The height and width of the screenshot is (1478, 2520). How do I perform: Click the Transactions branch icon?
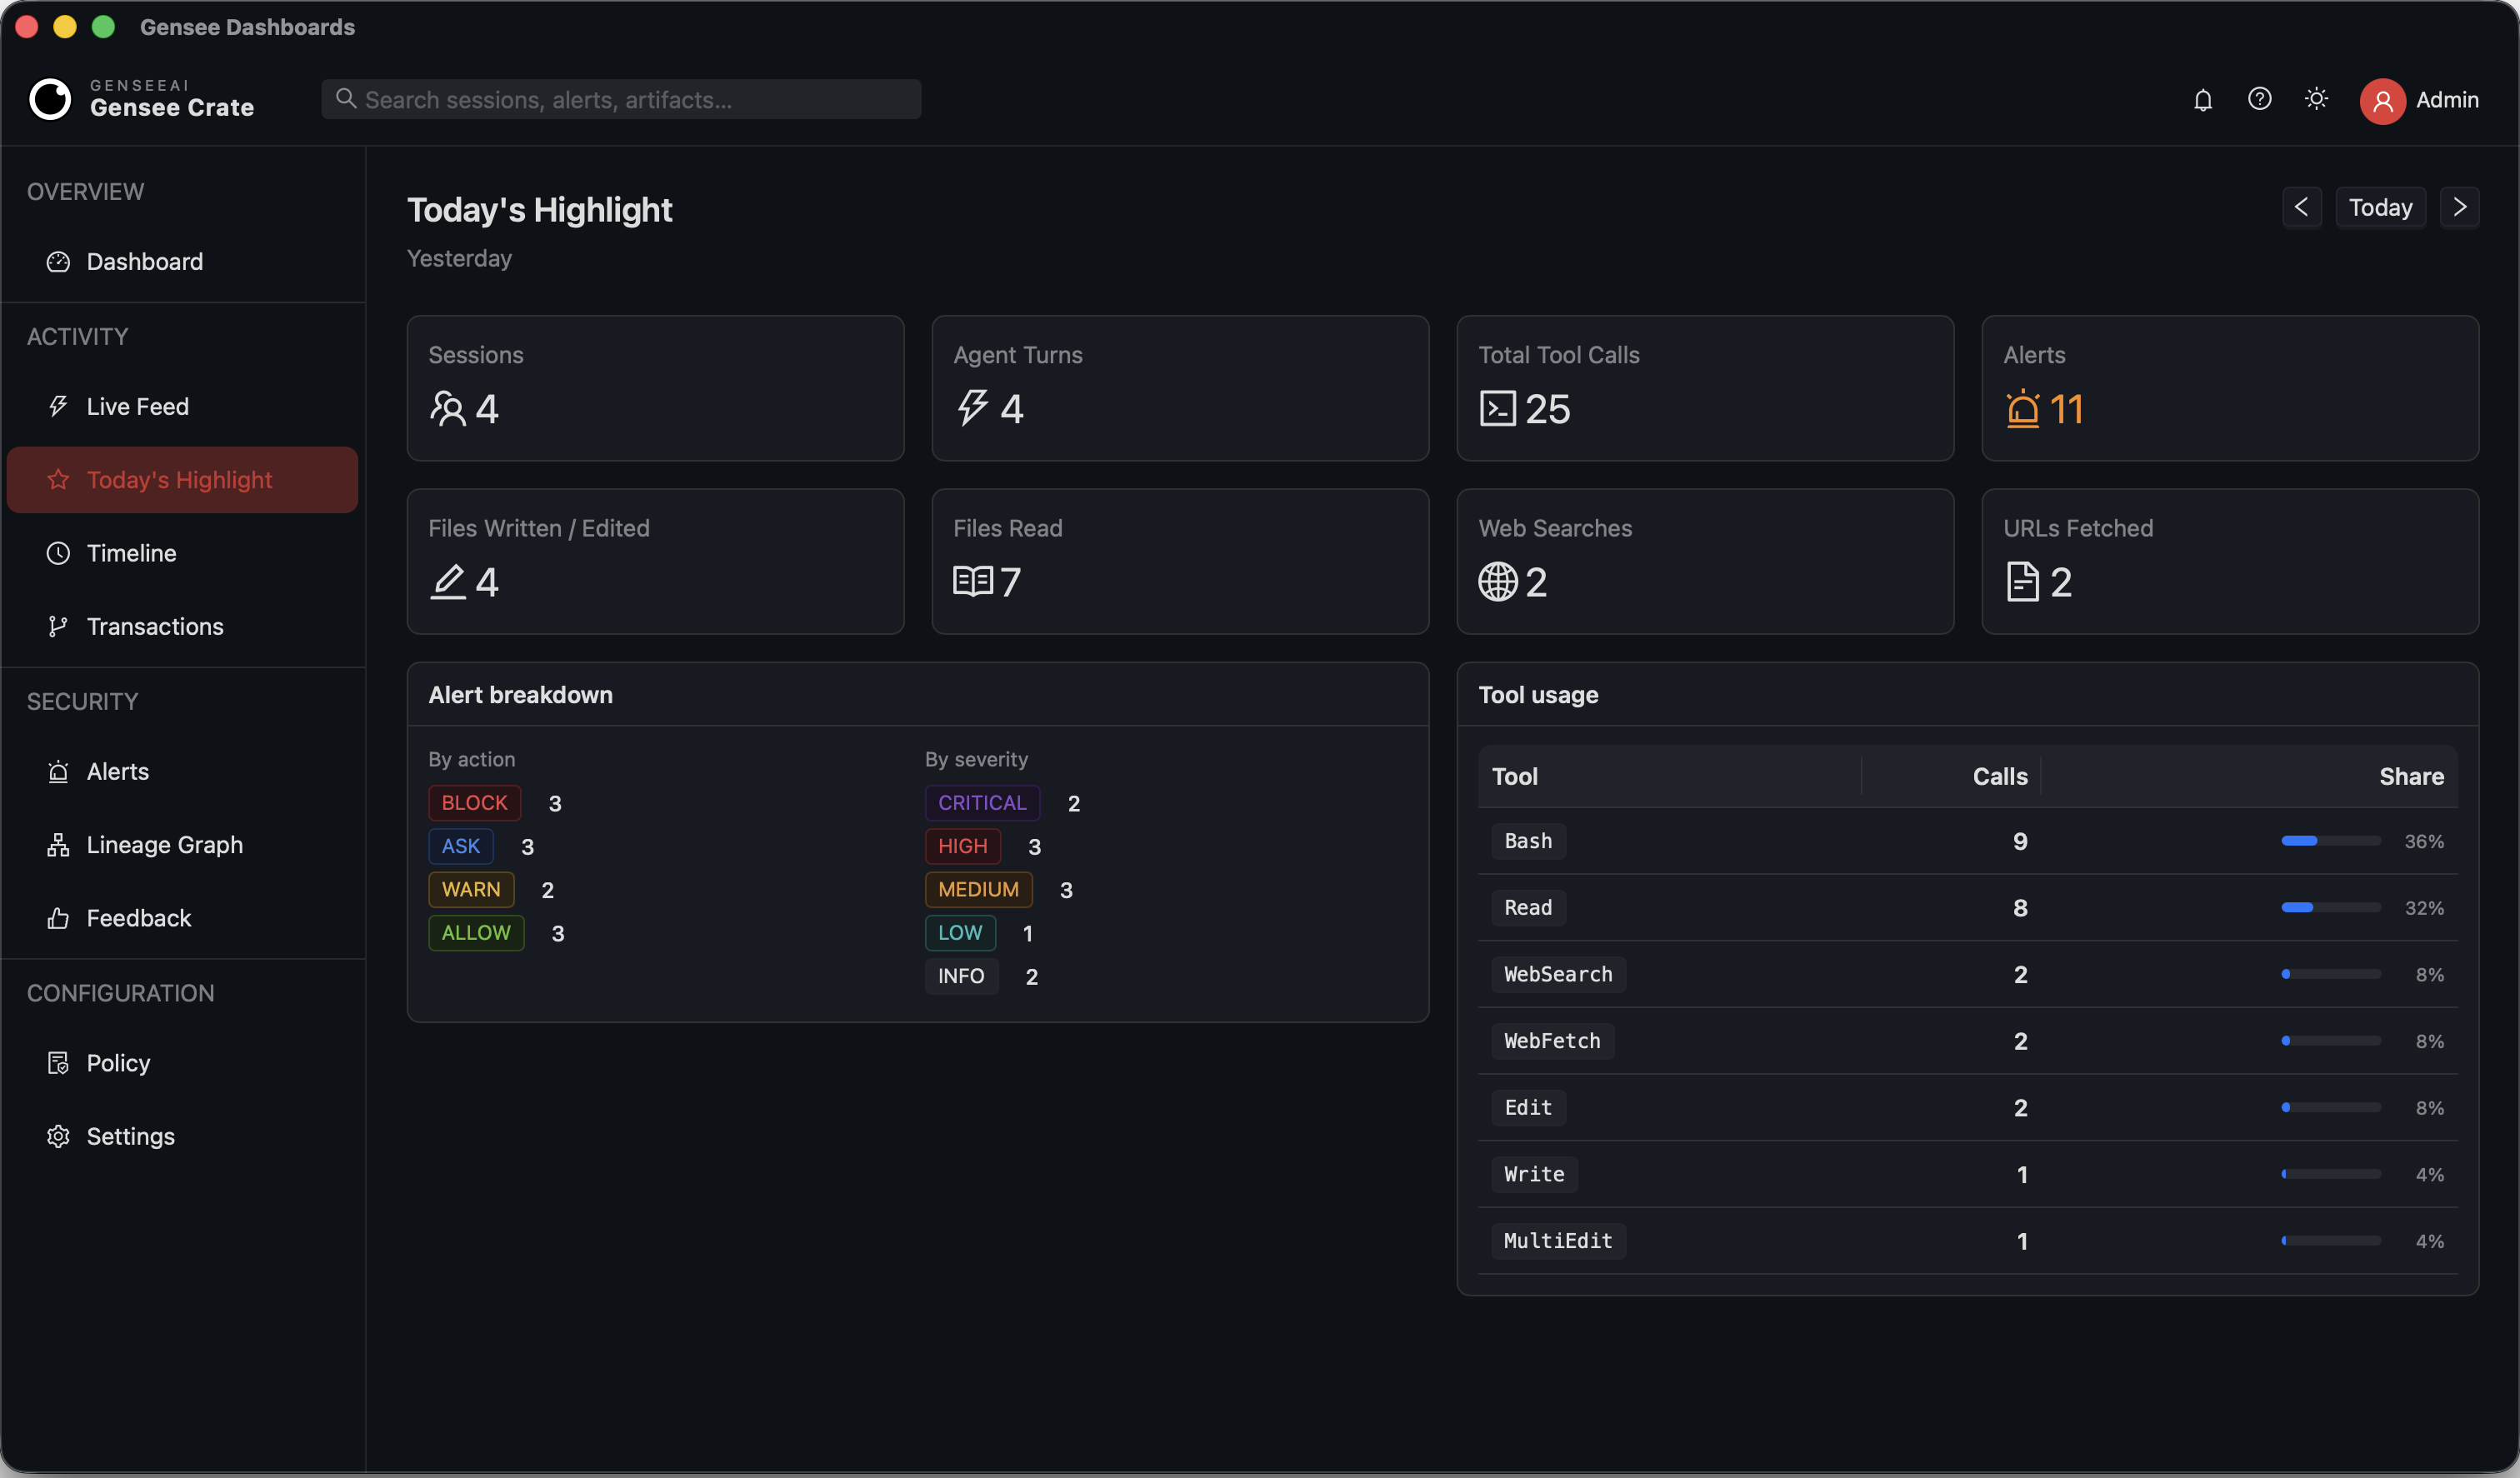coord(58,626)
